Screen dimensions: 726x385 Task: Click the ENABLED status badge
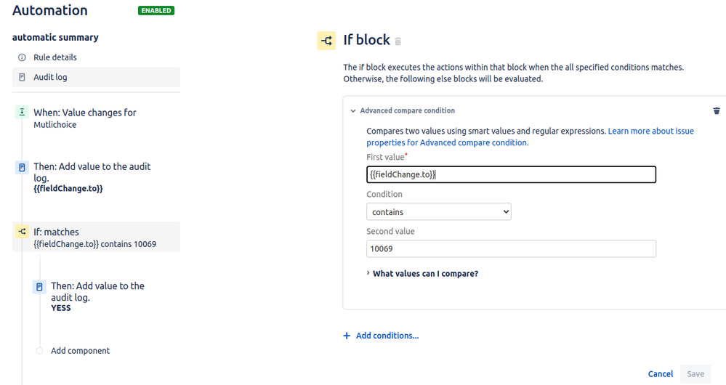click(156, 11)
